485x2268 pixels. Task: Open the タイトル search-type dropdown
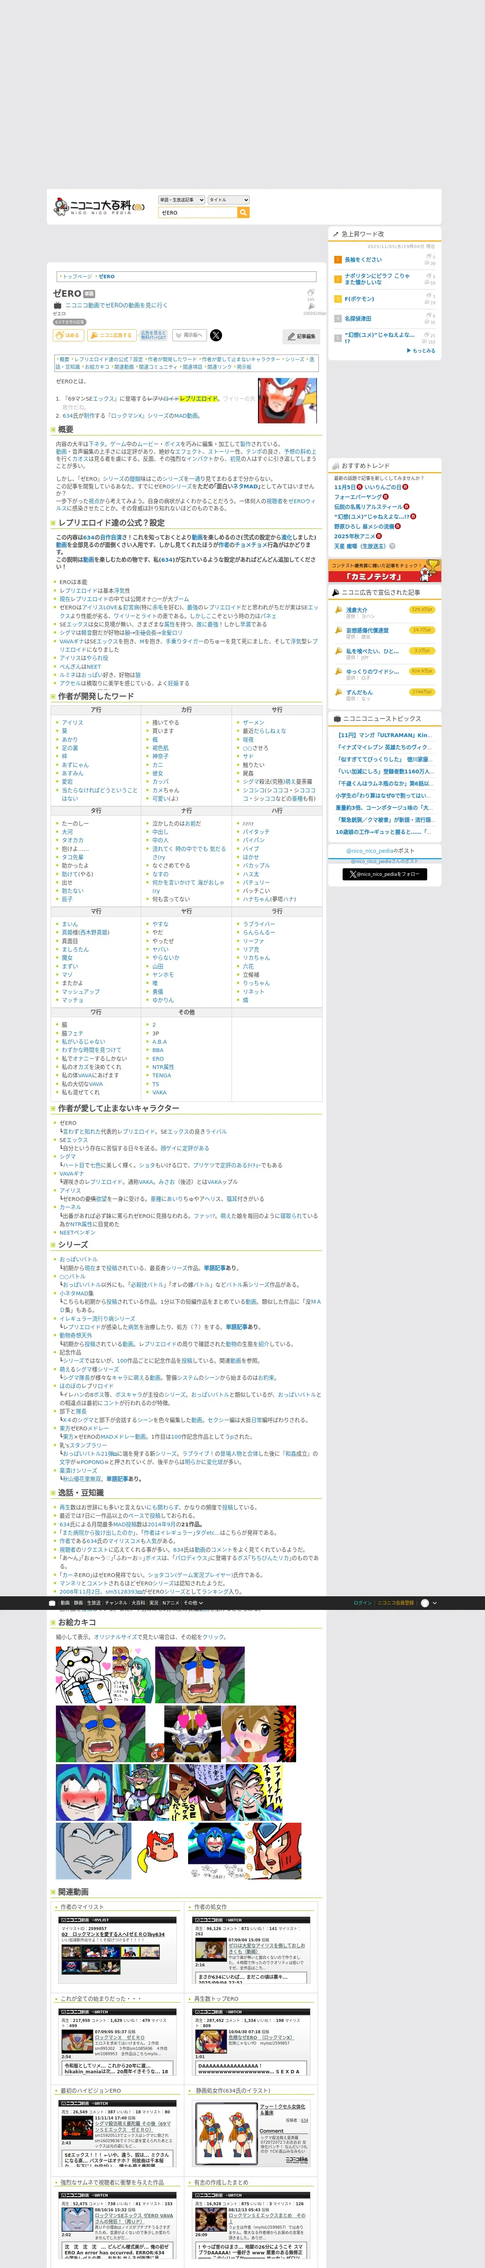coord(229,200)
